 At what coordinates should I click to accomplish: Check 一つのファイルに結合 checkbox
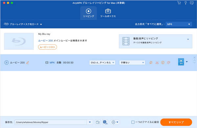pos(133,122)
